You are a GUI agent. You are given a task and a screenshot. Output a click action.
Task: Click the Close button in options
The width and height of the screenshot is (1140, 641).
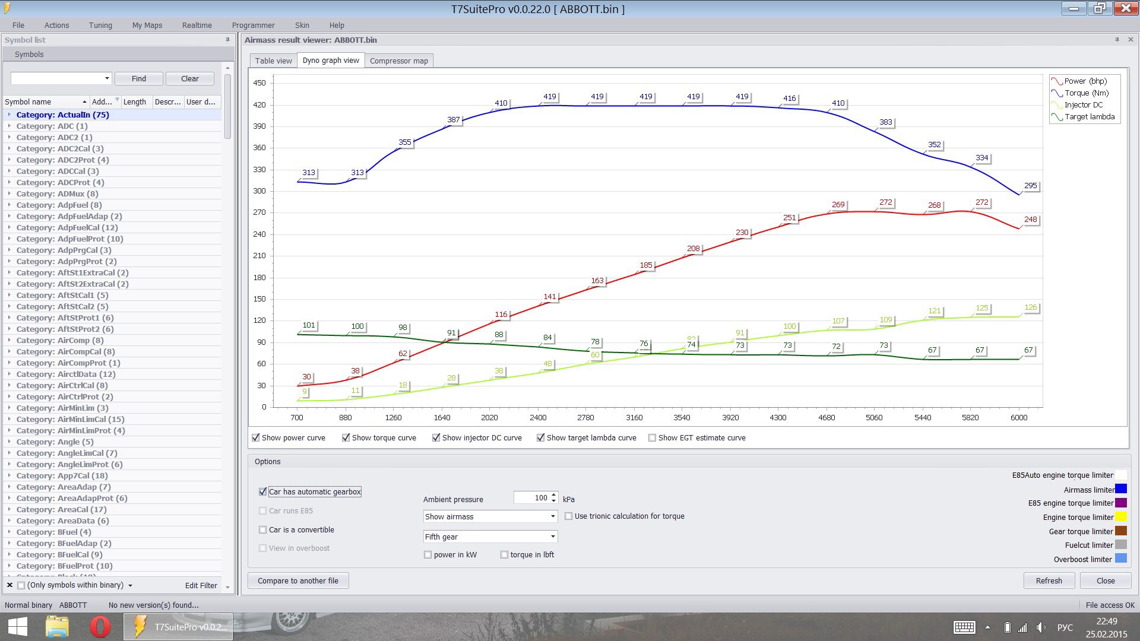[x=1105, y=580]
